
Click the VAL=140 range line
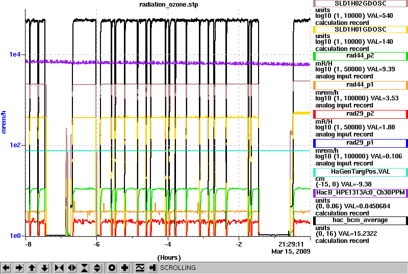pos(354,42)
